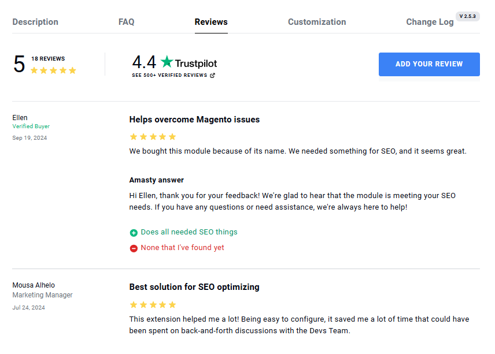Follow See 500+ Verified Reviews link
This screenshot has width=495, height=354.
[169, 75]
